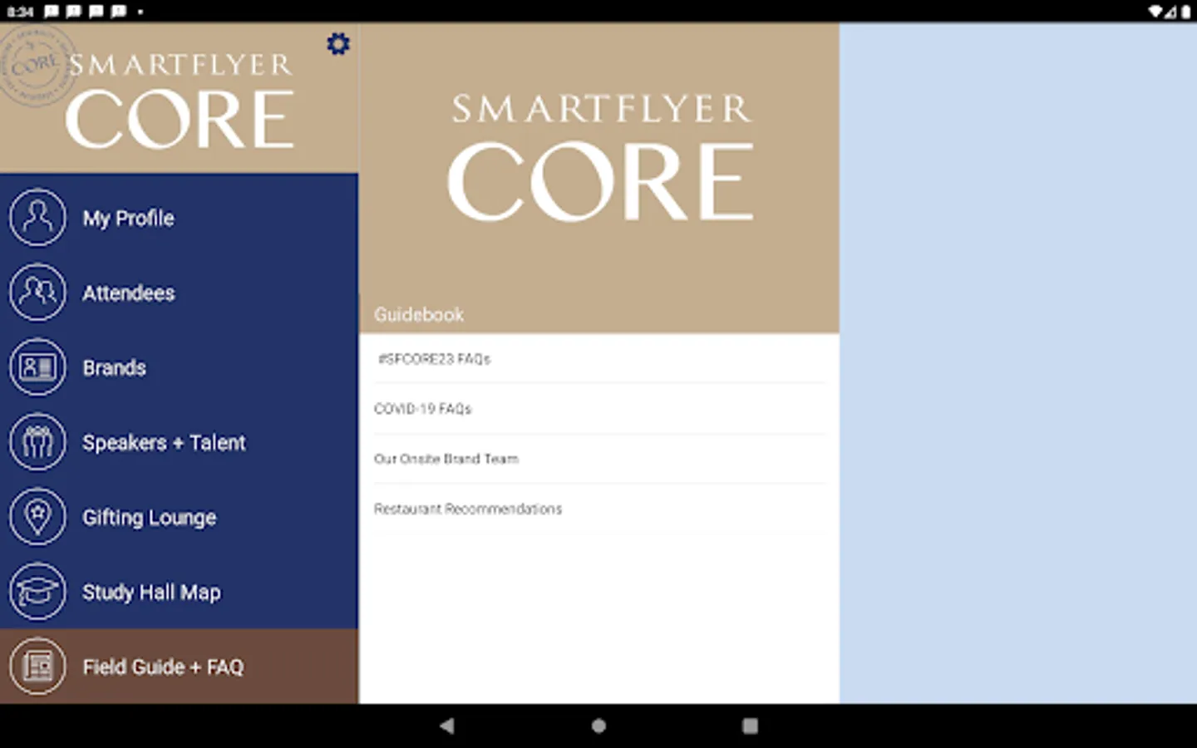1197x748 pixels.
Task: Click the Gifting Lounge pin icon
Action: (37, 517)
